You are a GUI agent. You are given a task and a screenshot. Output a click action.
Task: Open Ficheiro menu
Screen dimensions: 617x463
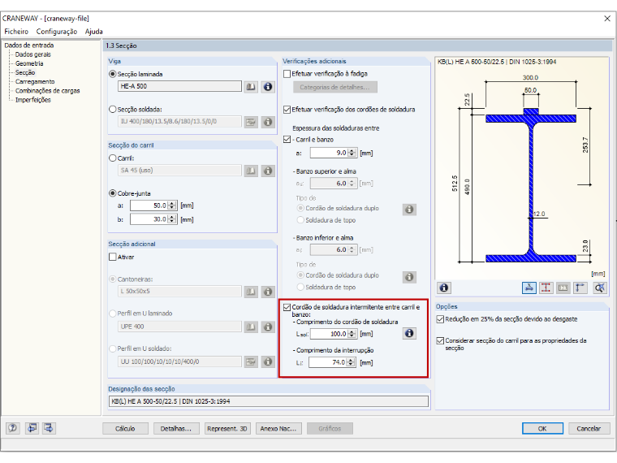pyautogui.click(x=16, y=32)
